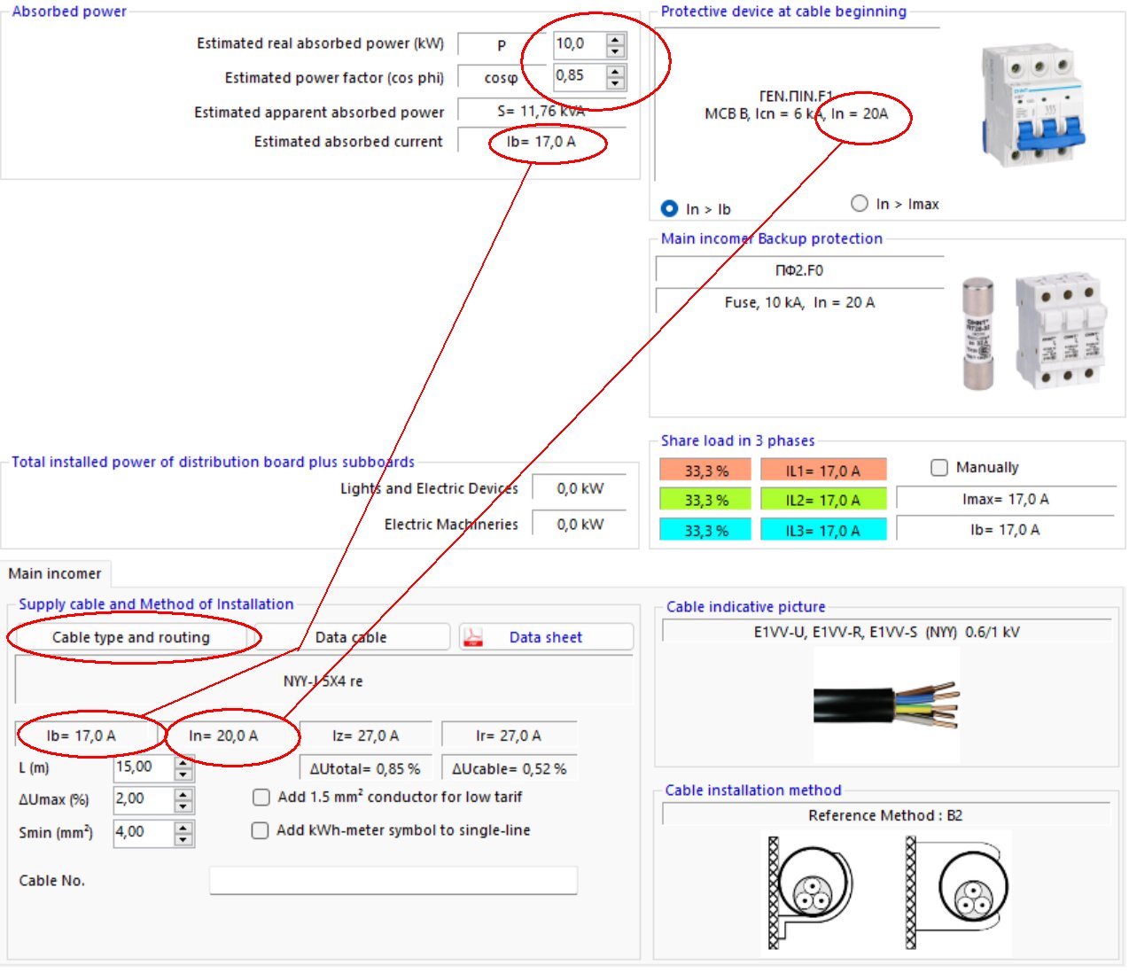
Task: Click the PDF icon beside Data sheet
Action: click(473, 638)
